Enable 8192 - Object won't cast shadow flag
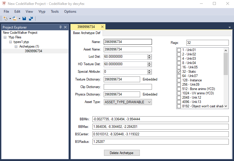This screenshot has width=234, height=161. tap(179, 106)
